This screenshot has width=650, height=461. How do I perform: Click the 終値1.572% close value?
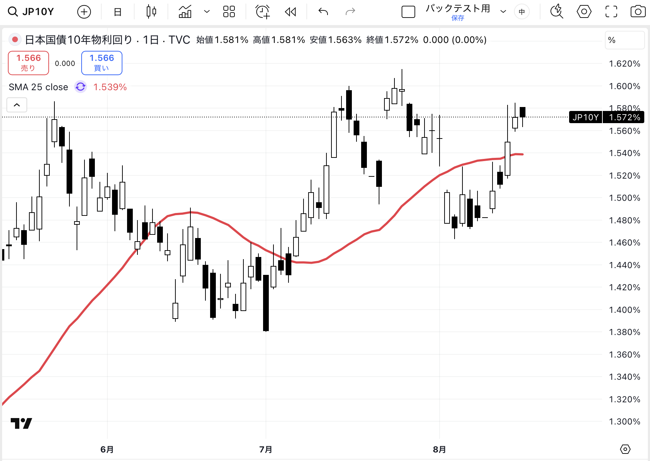click(x=392, y=40)
